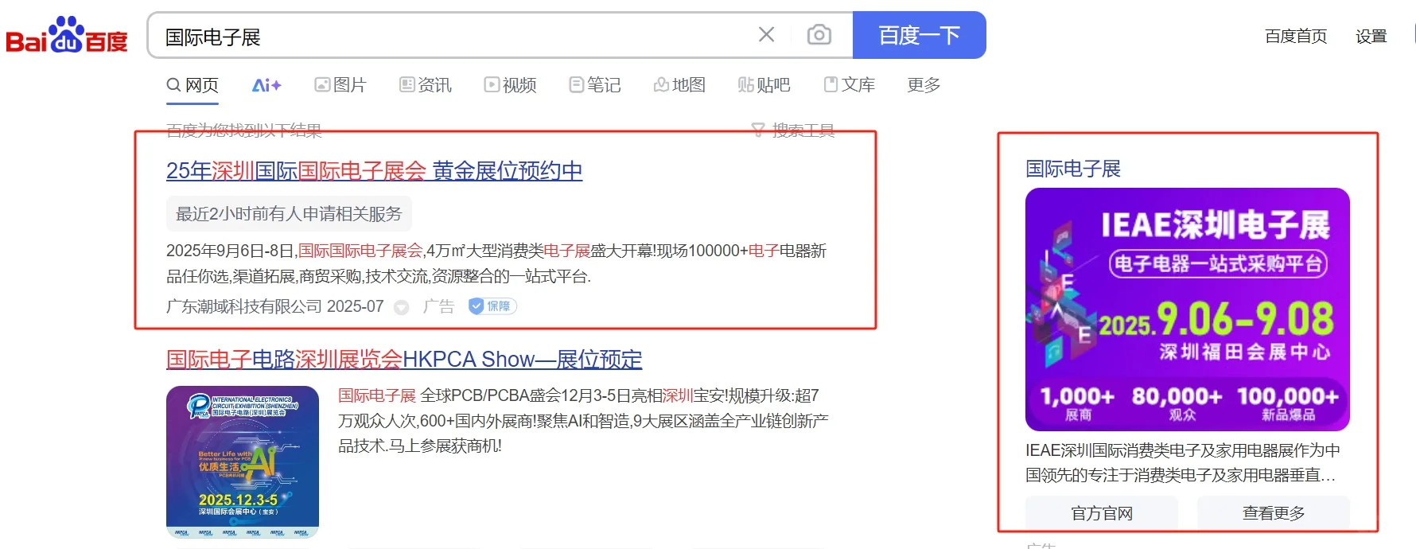Viewport: 1416px width, 549px height.
Task: Click the 广告 label in the first result
Action: point(438,306)
